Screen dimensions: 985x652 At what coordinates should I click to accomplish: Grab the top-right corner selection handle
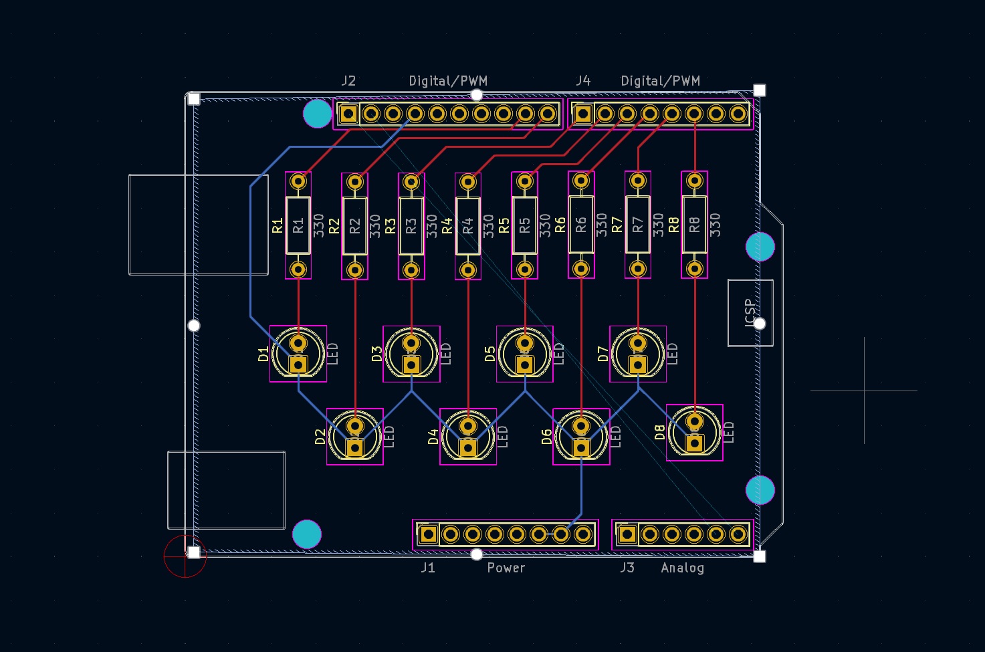coord(760,90)
